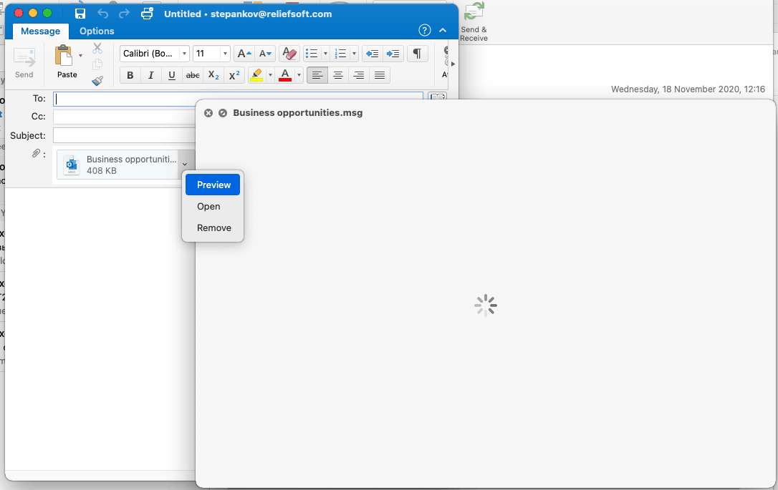This screenshot has width=778, height=490.
Task: Click the Clear Formatting eraser icon
Action: (x=289, y=54)
